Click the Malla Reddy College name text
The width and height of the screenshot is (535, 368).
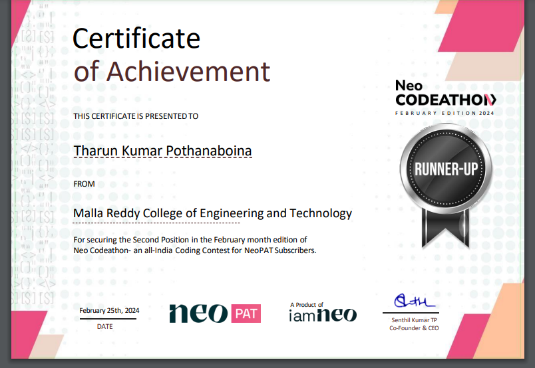pyautogui.click(x=212, y=213)
